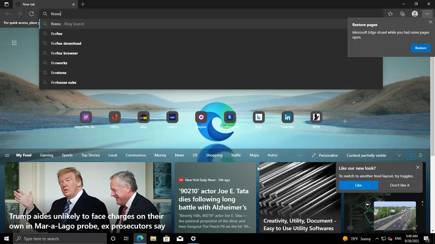Select the Gaming feed tab

click(x=46, y=155)
